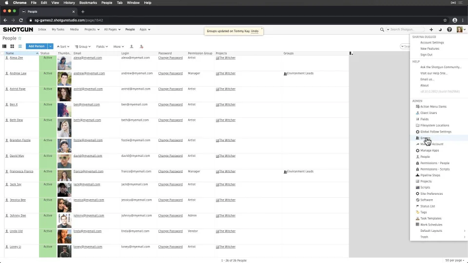Click the single person icon in toolbar

coord(131,47)
